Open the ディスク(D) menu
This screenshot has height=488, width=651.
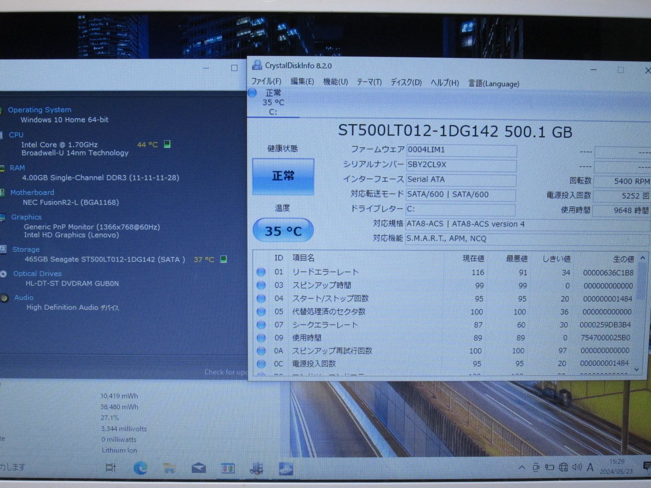pos(406,83)
